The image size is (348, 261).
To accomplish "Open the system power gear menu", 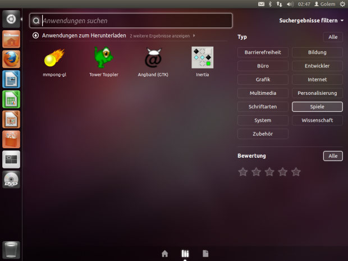I will pyautogui.click(x=342, y=4).
